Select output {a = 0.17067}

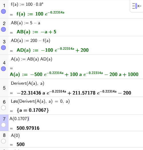33,110
